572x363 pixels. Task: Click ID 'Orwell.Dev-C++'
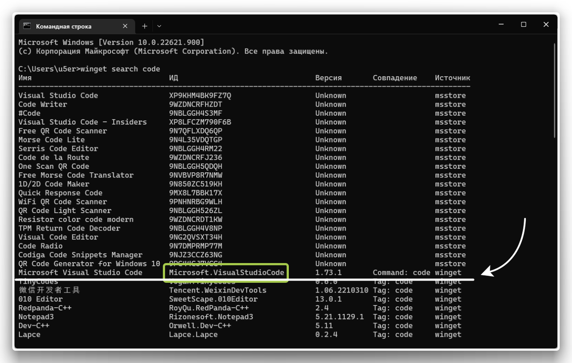click(200, 326)
